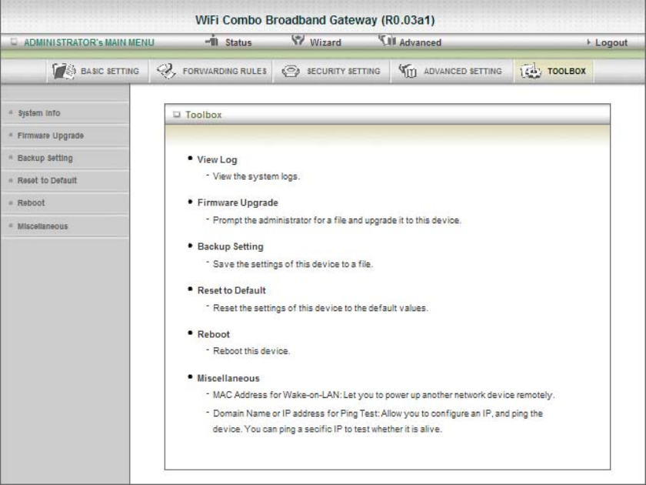Screen dimensions: 646x485
Task: Click the small icon beside Toolbox panel title
Action: tap(177, 114)
